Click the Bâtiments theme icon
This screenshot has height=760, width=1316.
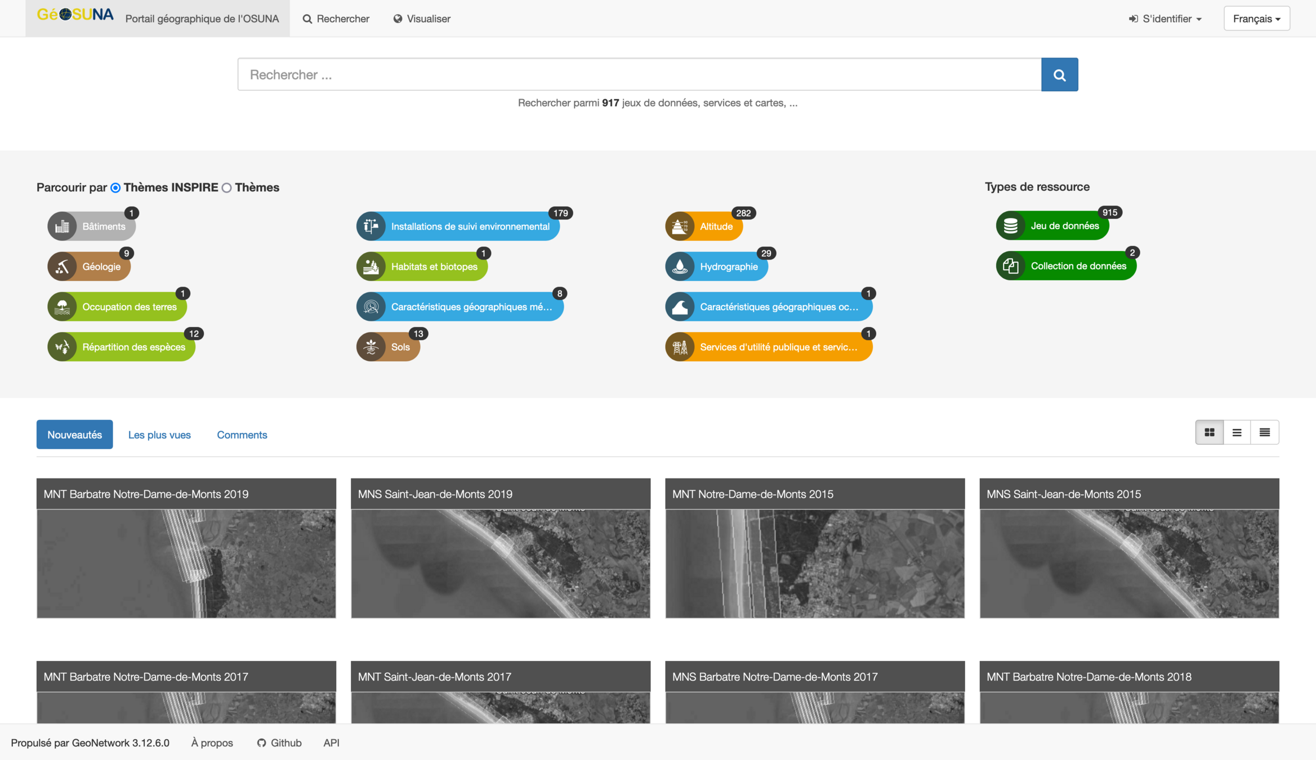click(62, 226)
